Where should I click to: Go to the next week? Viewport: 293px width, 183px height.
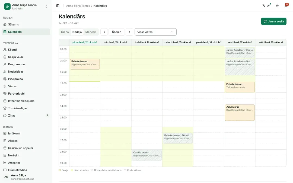(x=129, y=32)
